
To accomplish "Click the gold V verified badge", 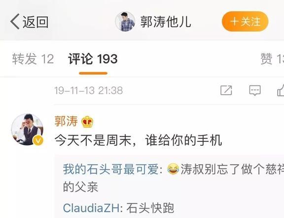I will 38,140.
